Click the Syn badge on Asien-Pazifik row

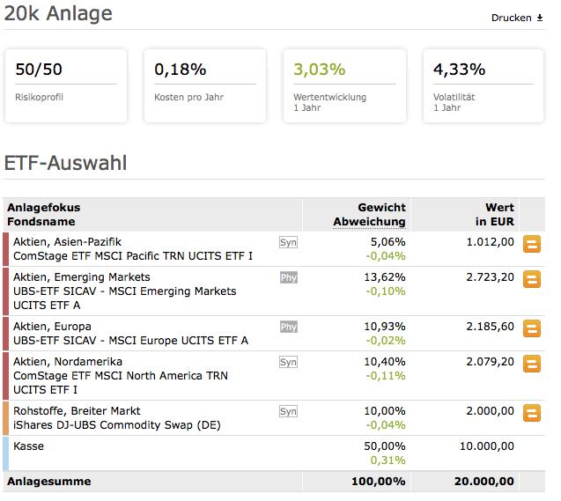[x=288, y=241]
